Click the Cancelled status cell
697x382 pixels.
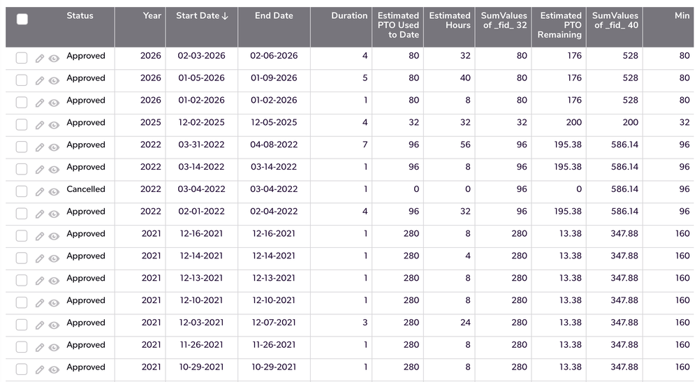86,189
